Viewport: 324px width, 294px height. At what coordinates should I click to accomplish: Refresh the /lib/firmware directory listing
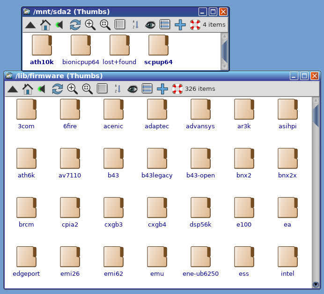(x=57, y=89)
